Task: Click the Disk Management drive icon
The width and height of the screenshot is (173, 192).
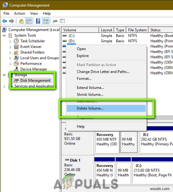Action: tap(16, 80)
